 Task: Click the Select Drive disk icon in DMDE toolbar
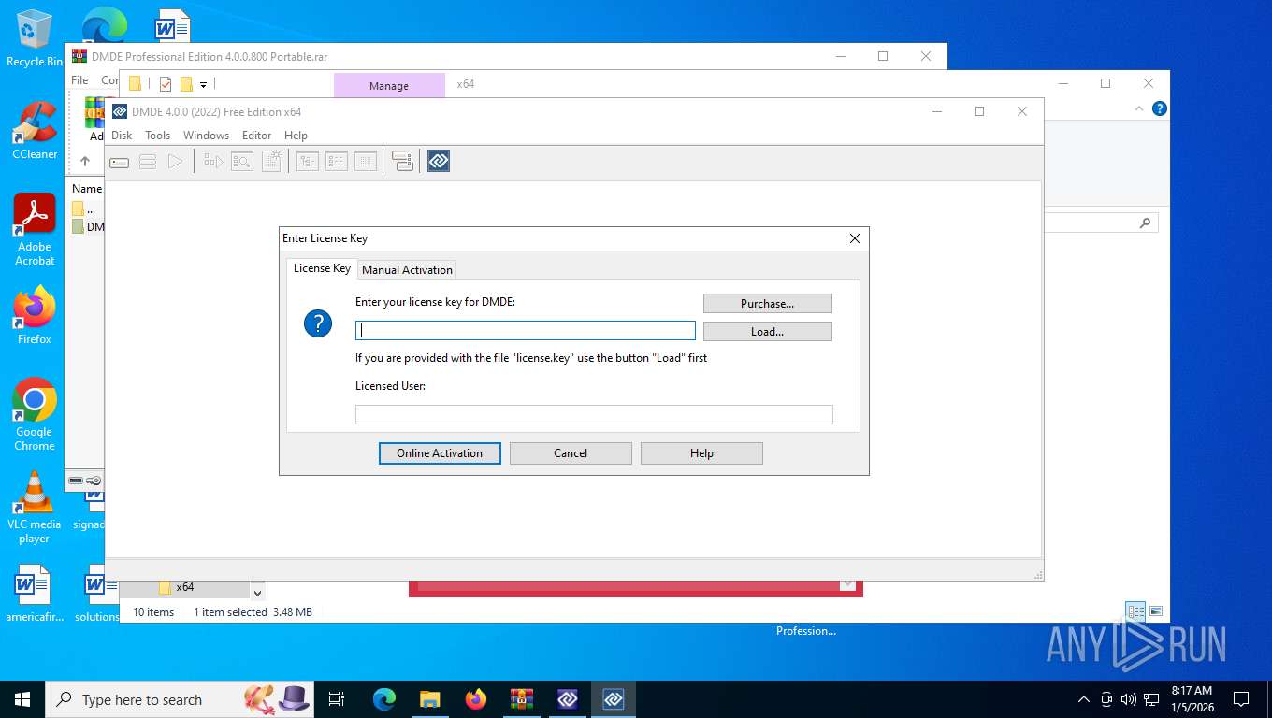[x=119, y=162]
